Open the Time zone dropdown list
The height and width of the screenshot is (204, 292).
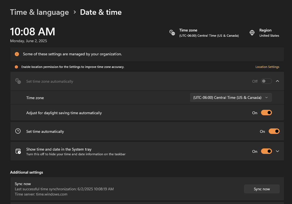point(231,98)
